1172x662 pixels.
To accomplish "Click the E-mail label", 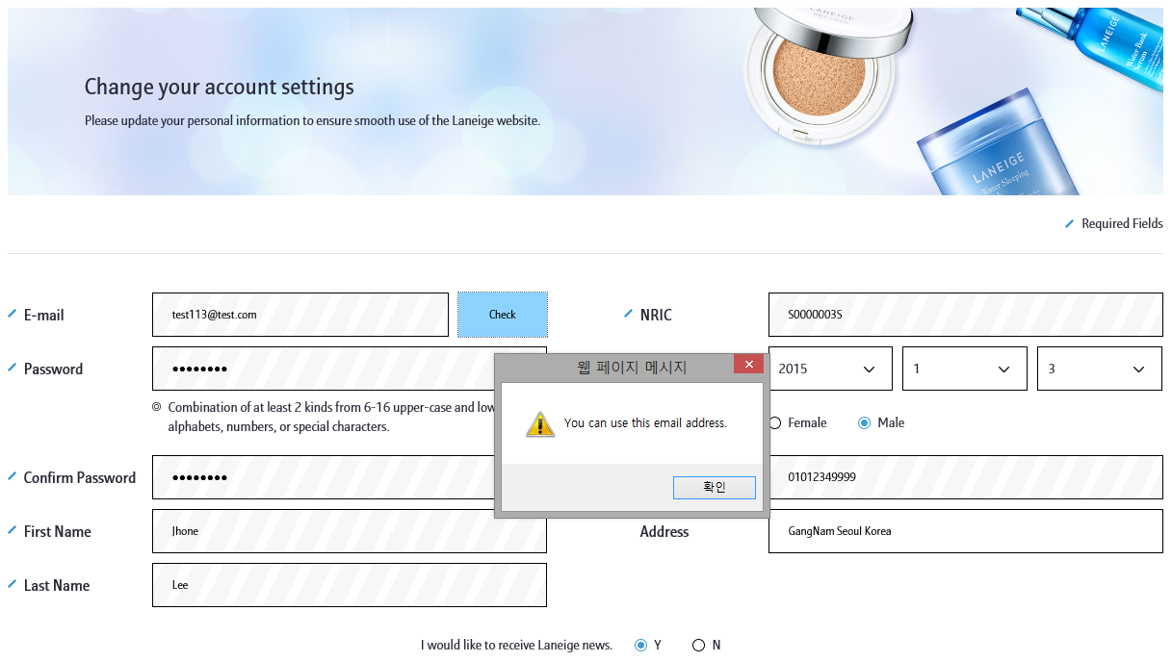I will [43, 315].
